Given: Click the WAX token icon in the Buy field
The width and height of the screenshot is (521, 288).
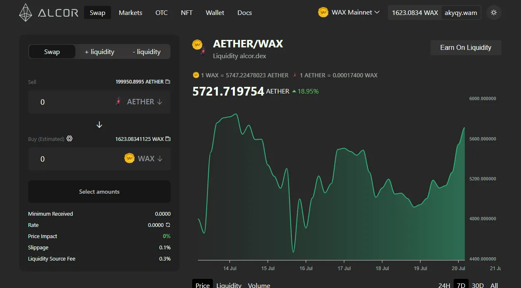Looking at the screenshot, I should pos(129,158).
